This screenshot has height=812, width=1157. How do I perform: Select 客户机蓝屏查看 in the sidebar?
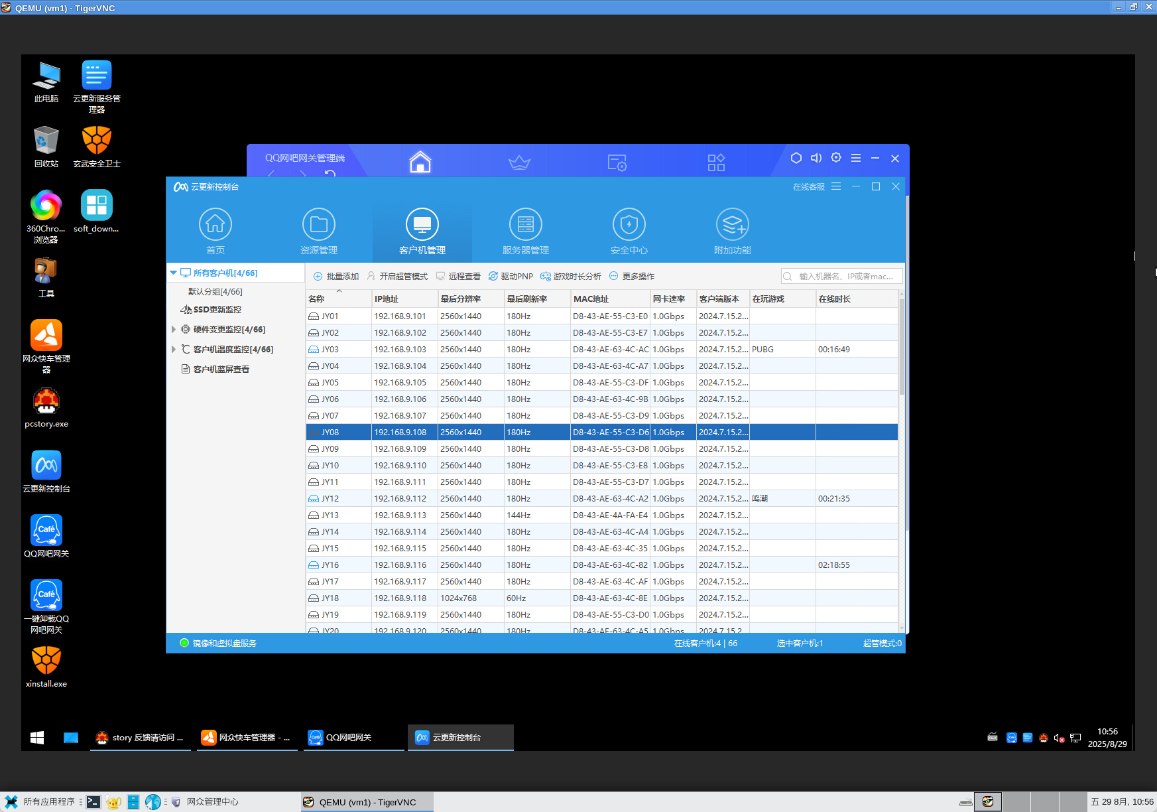(221, 370)
